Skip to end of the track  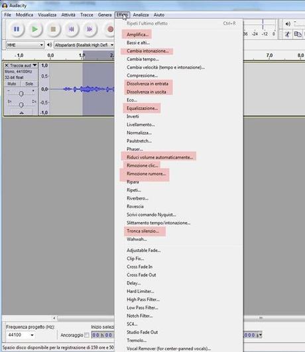(x=90, y=29)
